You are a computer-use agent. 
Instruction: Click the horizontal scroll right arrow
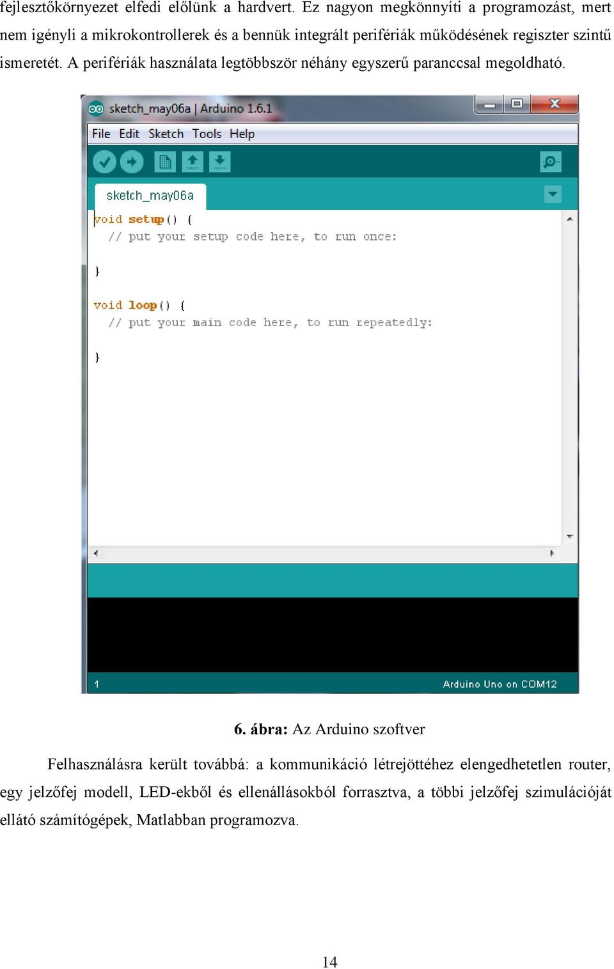pyautogui.click(x=553, y=553)
